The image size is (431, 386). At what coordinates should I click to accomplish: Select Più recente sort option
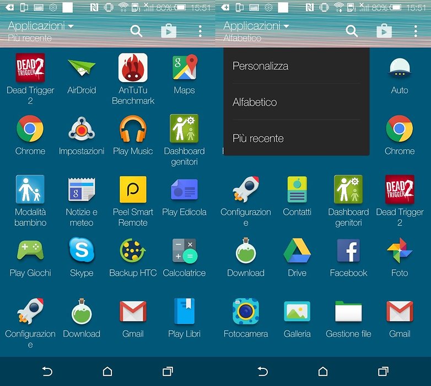297,138
